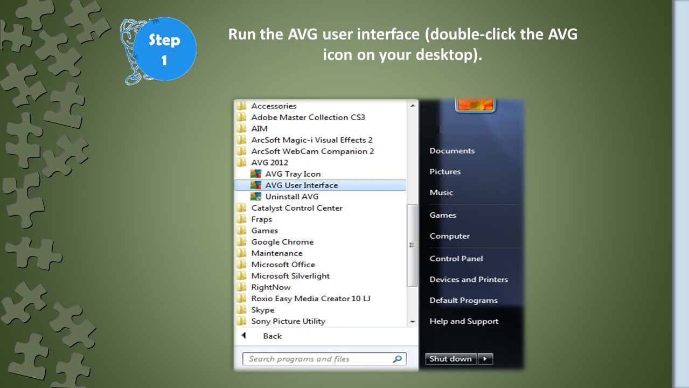This screenshot has height=388, width=689.
Task: Click the Roxio Easy Media Creator folder icon
Action: [x=241, y=299]
